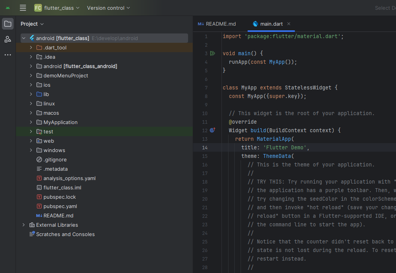
Task: Click the README.md markdown icon in tree
Action: point(39,216)
